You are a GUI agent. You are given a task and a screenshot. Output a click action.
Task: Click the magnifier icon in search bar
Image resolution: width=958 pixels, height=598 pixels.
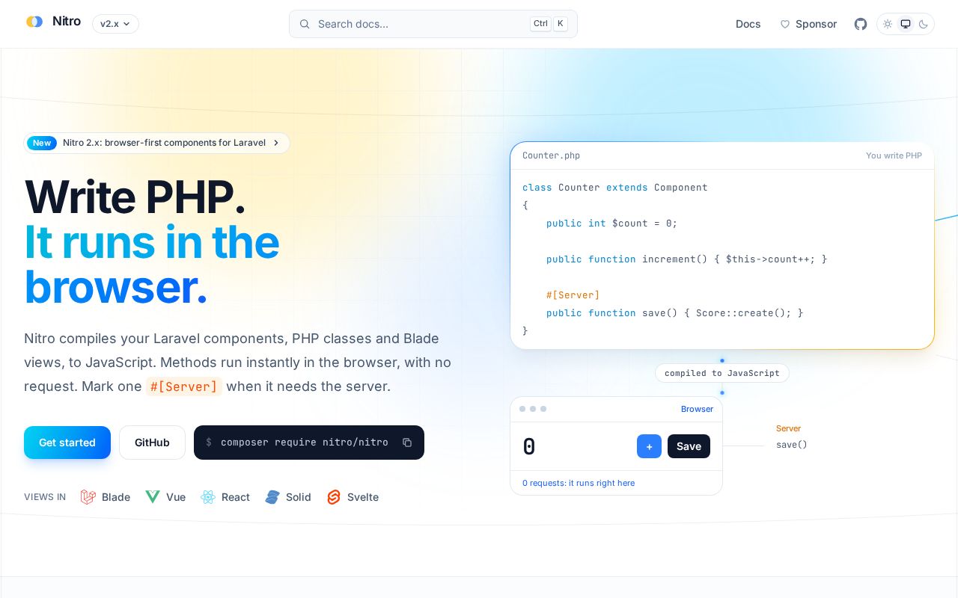coord(305,24)
